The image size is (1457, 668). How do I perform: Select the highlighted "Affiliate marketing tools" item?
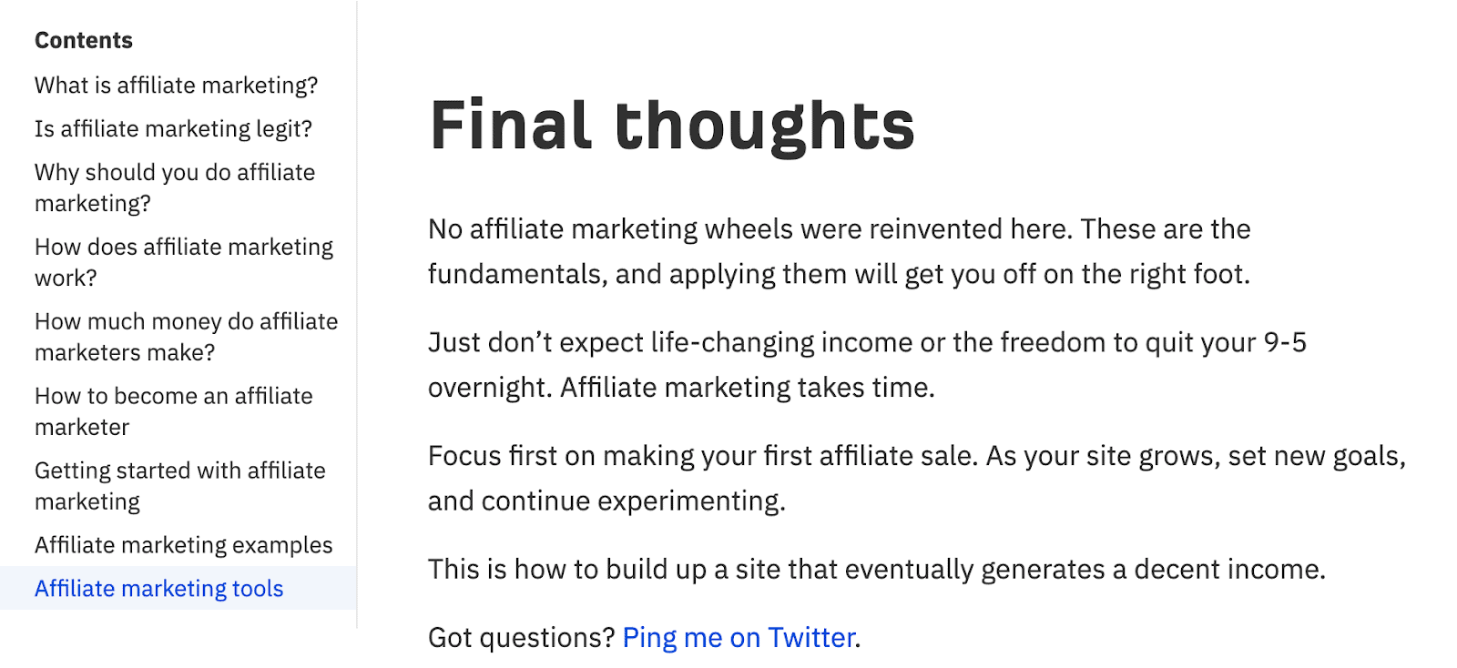(x=159, y=589)
